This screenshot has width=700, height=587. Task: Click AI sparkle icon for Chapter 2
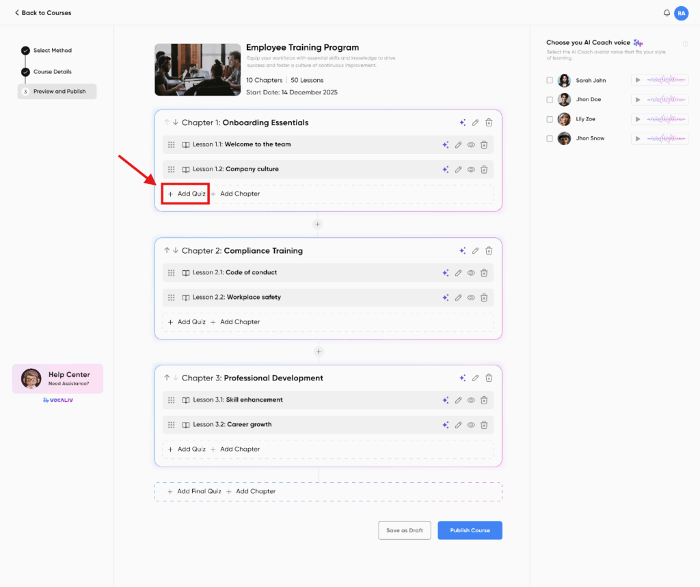click(463, 250)
